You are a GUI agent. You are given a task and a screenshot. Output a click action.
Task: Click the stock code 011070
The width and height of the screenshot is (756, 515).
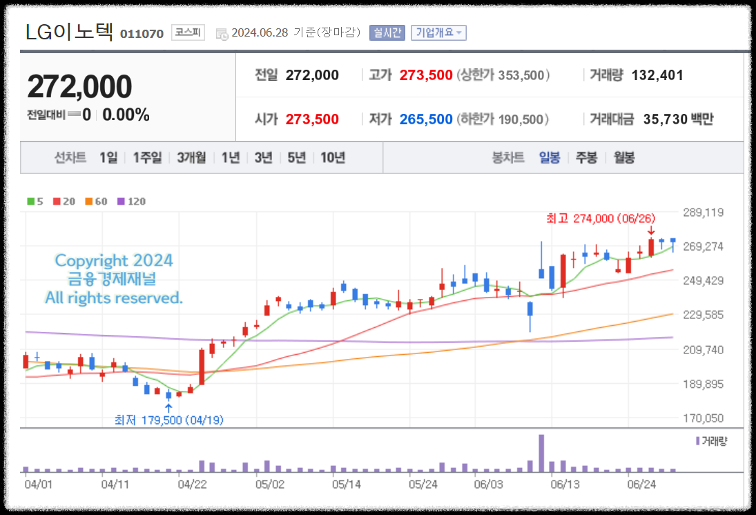pos(142,34)
